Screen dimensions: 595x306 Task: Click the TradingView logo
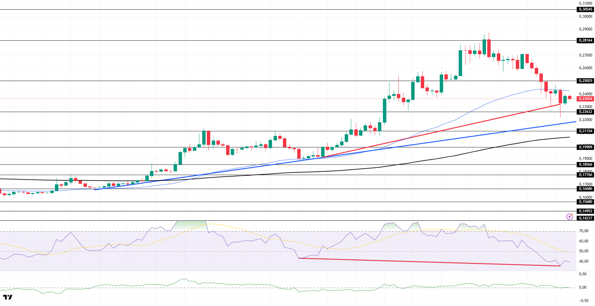click(x=8, y=297)
